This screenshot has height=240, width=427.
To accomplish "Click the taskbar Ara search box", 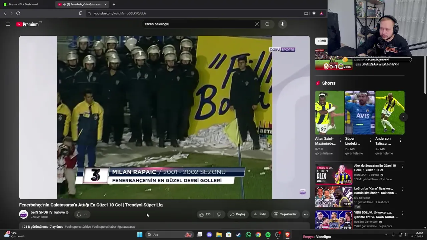I will click(x=169, y=235).
